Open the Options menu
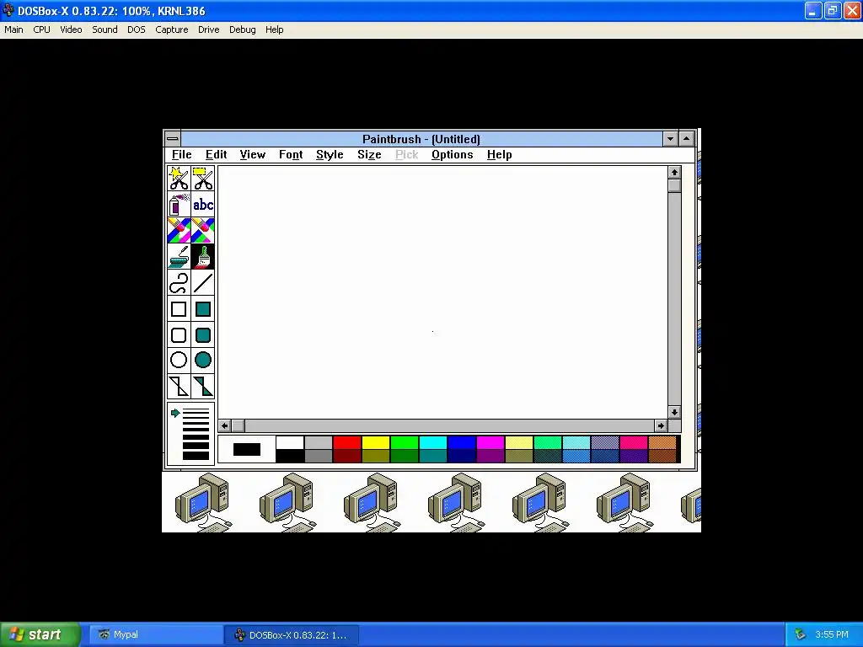Viewport: 863px width, 647px height. point(453,155)
